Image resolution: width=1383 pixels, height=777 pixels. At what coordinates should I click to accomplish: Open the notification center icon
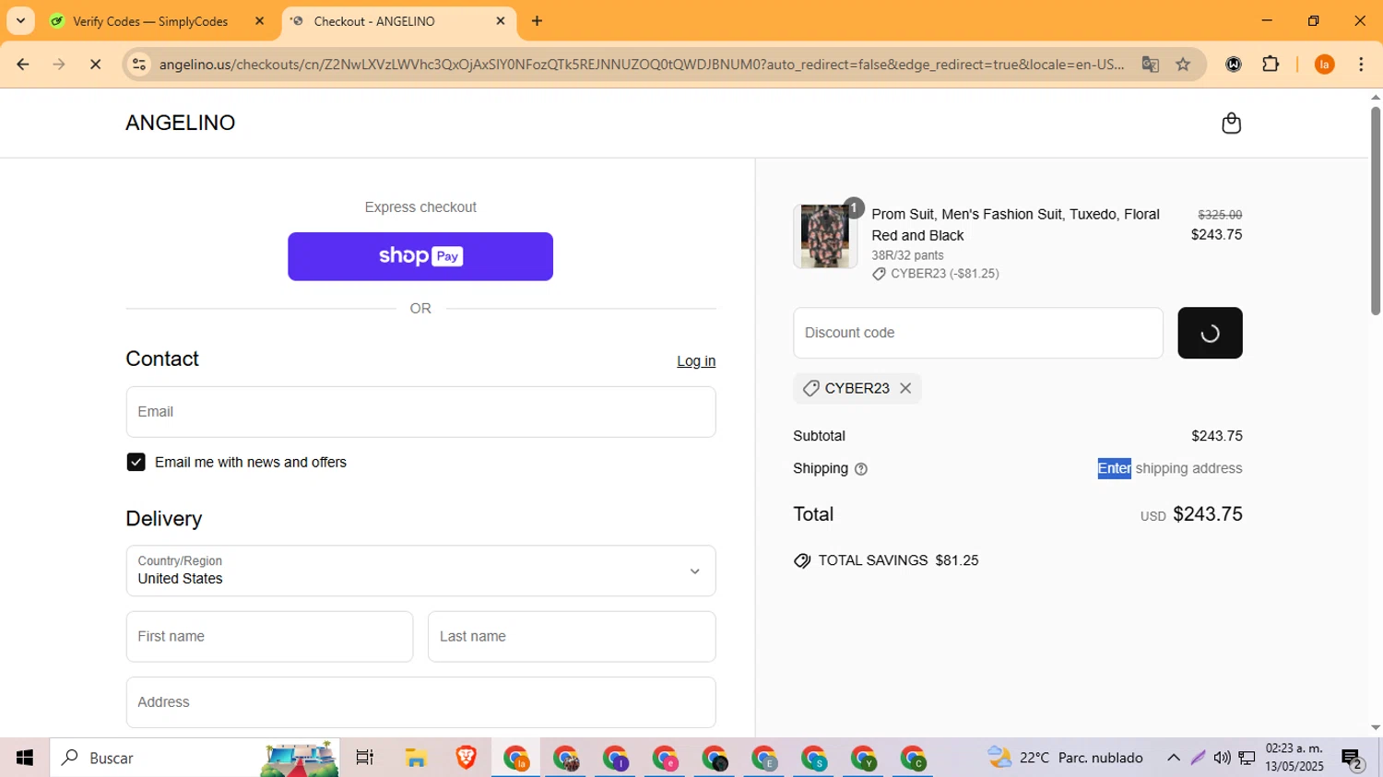click(1353, 759)
